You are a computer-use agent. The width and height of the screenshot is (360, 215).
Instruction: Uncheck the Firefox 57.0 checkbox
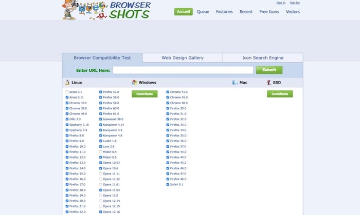point(101,92)
